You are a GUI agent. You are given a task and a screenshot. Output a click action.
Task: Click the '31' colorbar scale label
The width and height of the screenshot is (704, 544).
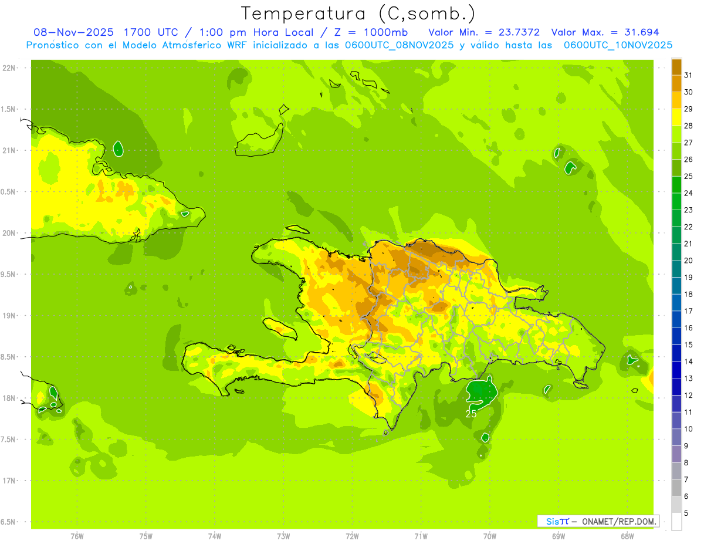coord(689,75)
